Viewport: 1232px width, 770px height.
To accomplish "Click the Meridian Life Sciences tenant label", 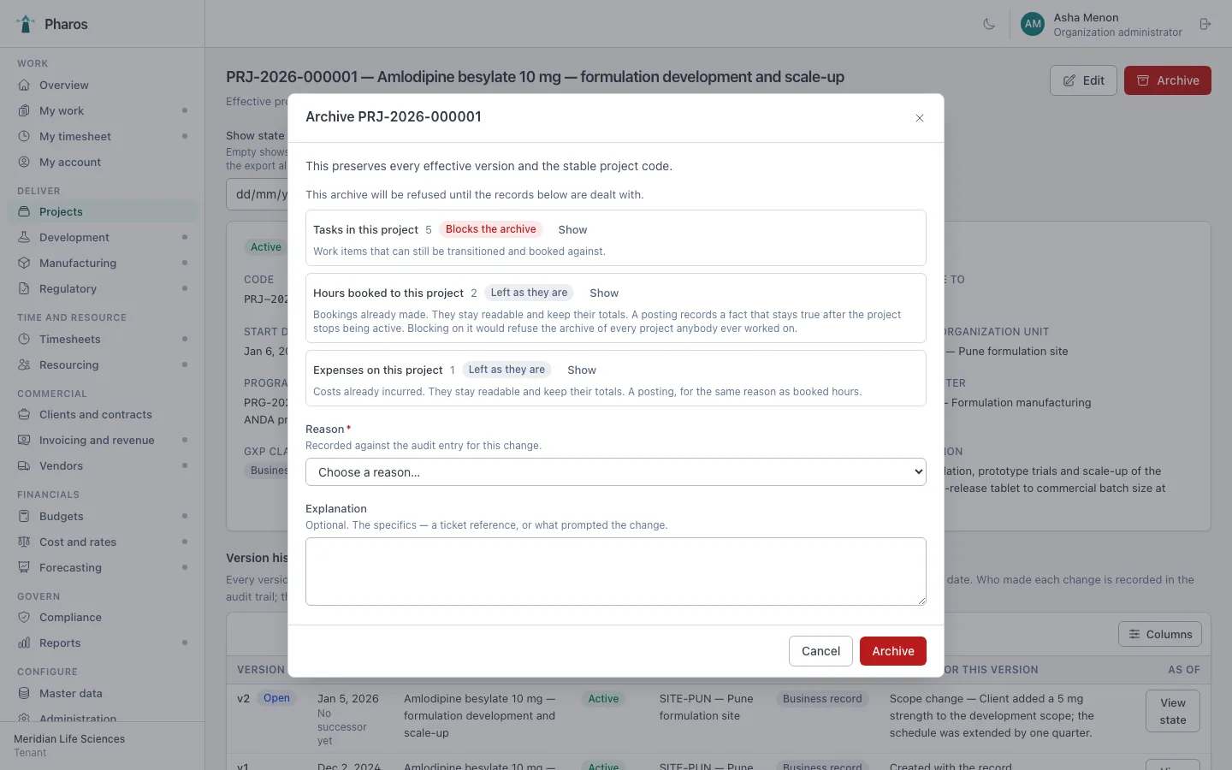I will pos(69,739).
